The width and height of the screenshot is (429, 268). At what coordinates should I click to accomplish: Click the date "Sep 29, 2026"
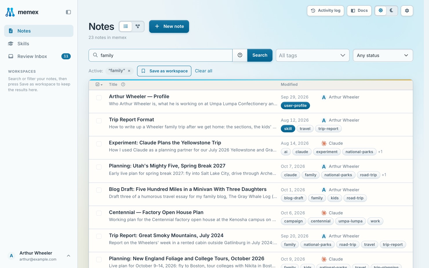coord(295,97)
